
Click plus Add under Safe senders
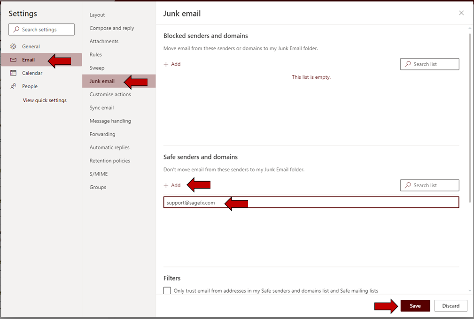172,185
